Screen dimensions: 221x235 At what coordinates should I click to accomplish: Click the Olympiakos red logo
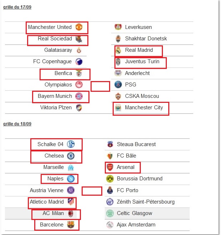pyautogui.click(x=79, y=85)
